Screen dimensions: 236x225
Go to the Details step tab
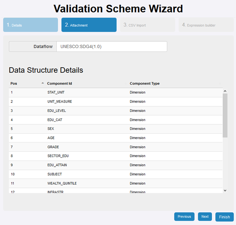pos(31,25)
